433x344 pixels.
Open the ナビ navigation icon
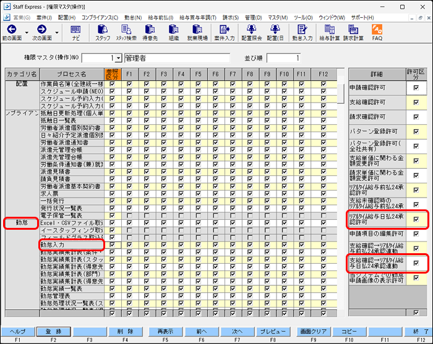(75, 33)
